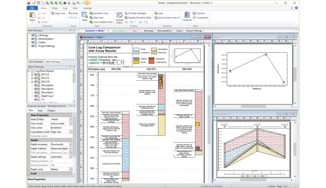Toggle visibility checkbox for DH 213
326x188 pixels.
tap(35, 78)
